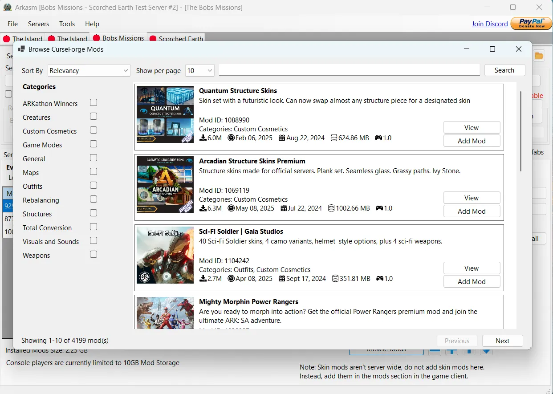Click the calendar icon next to Jul 22, 2024
Image resolution: width=553 pixels, height=394 pixels.
284,208
